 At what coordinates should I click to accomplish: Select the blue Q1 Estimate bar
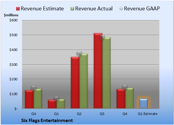pyautogui.click(x=144, y=103)
